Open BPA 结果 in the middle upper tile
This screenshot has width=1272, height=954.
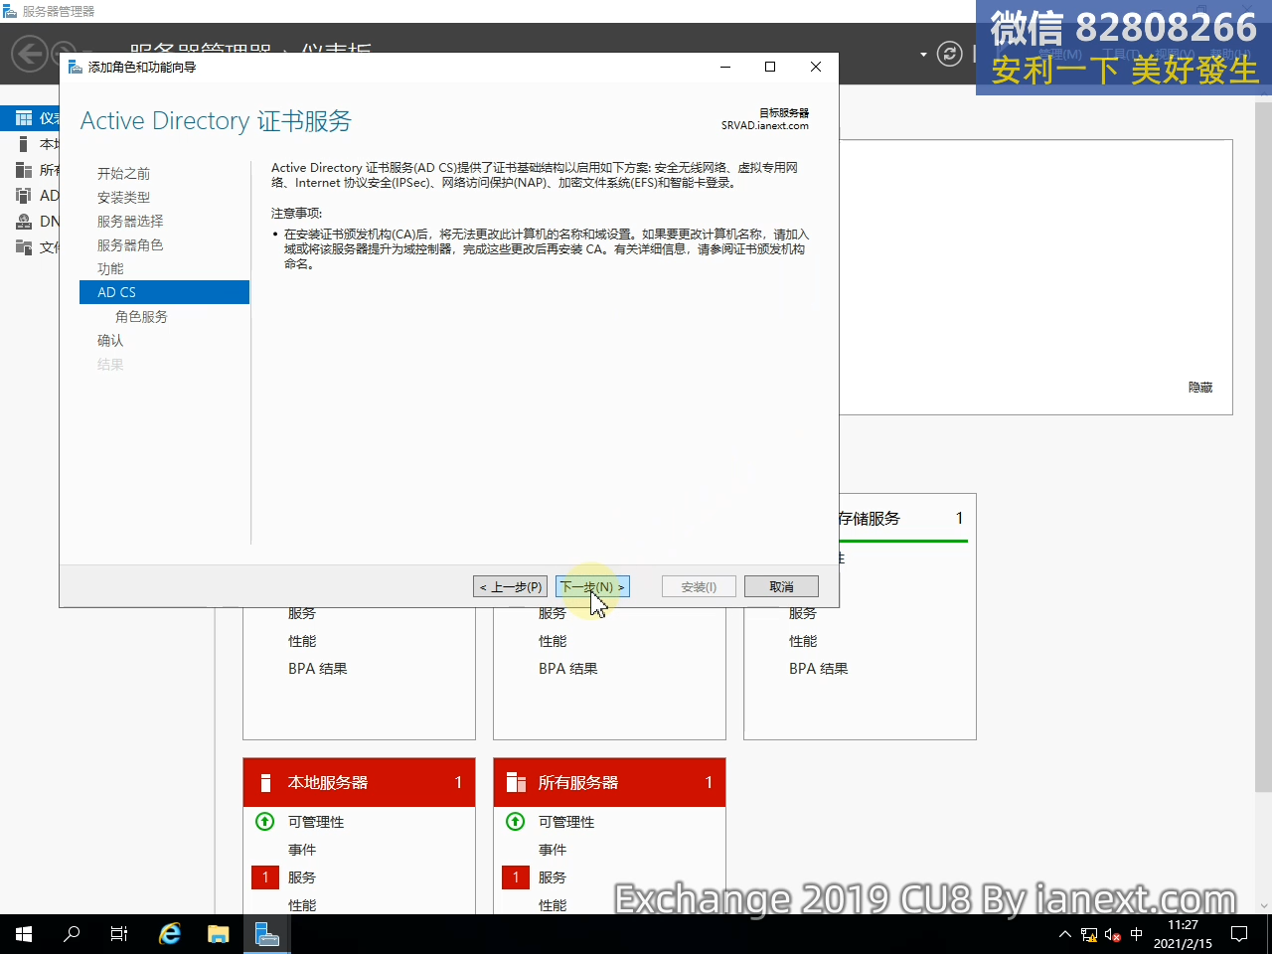[568, 669]
